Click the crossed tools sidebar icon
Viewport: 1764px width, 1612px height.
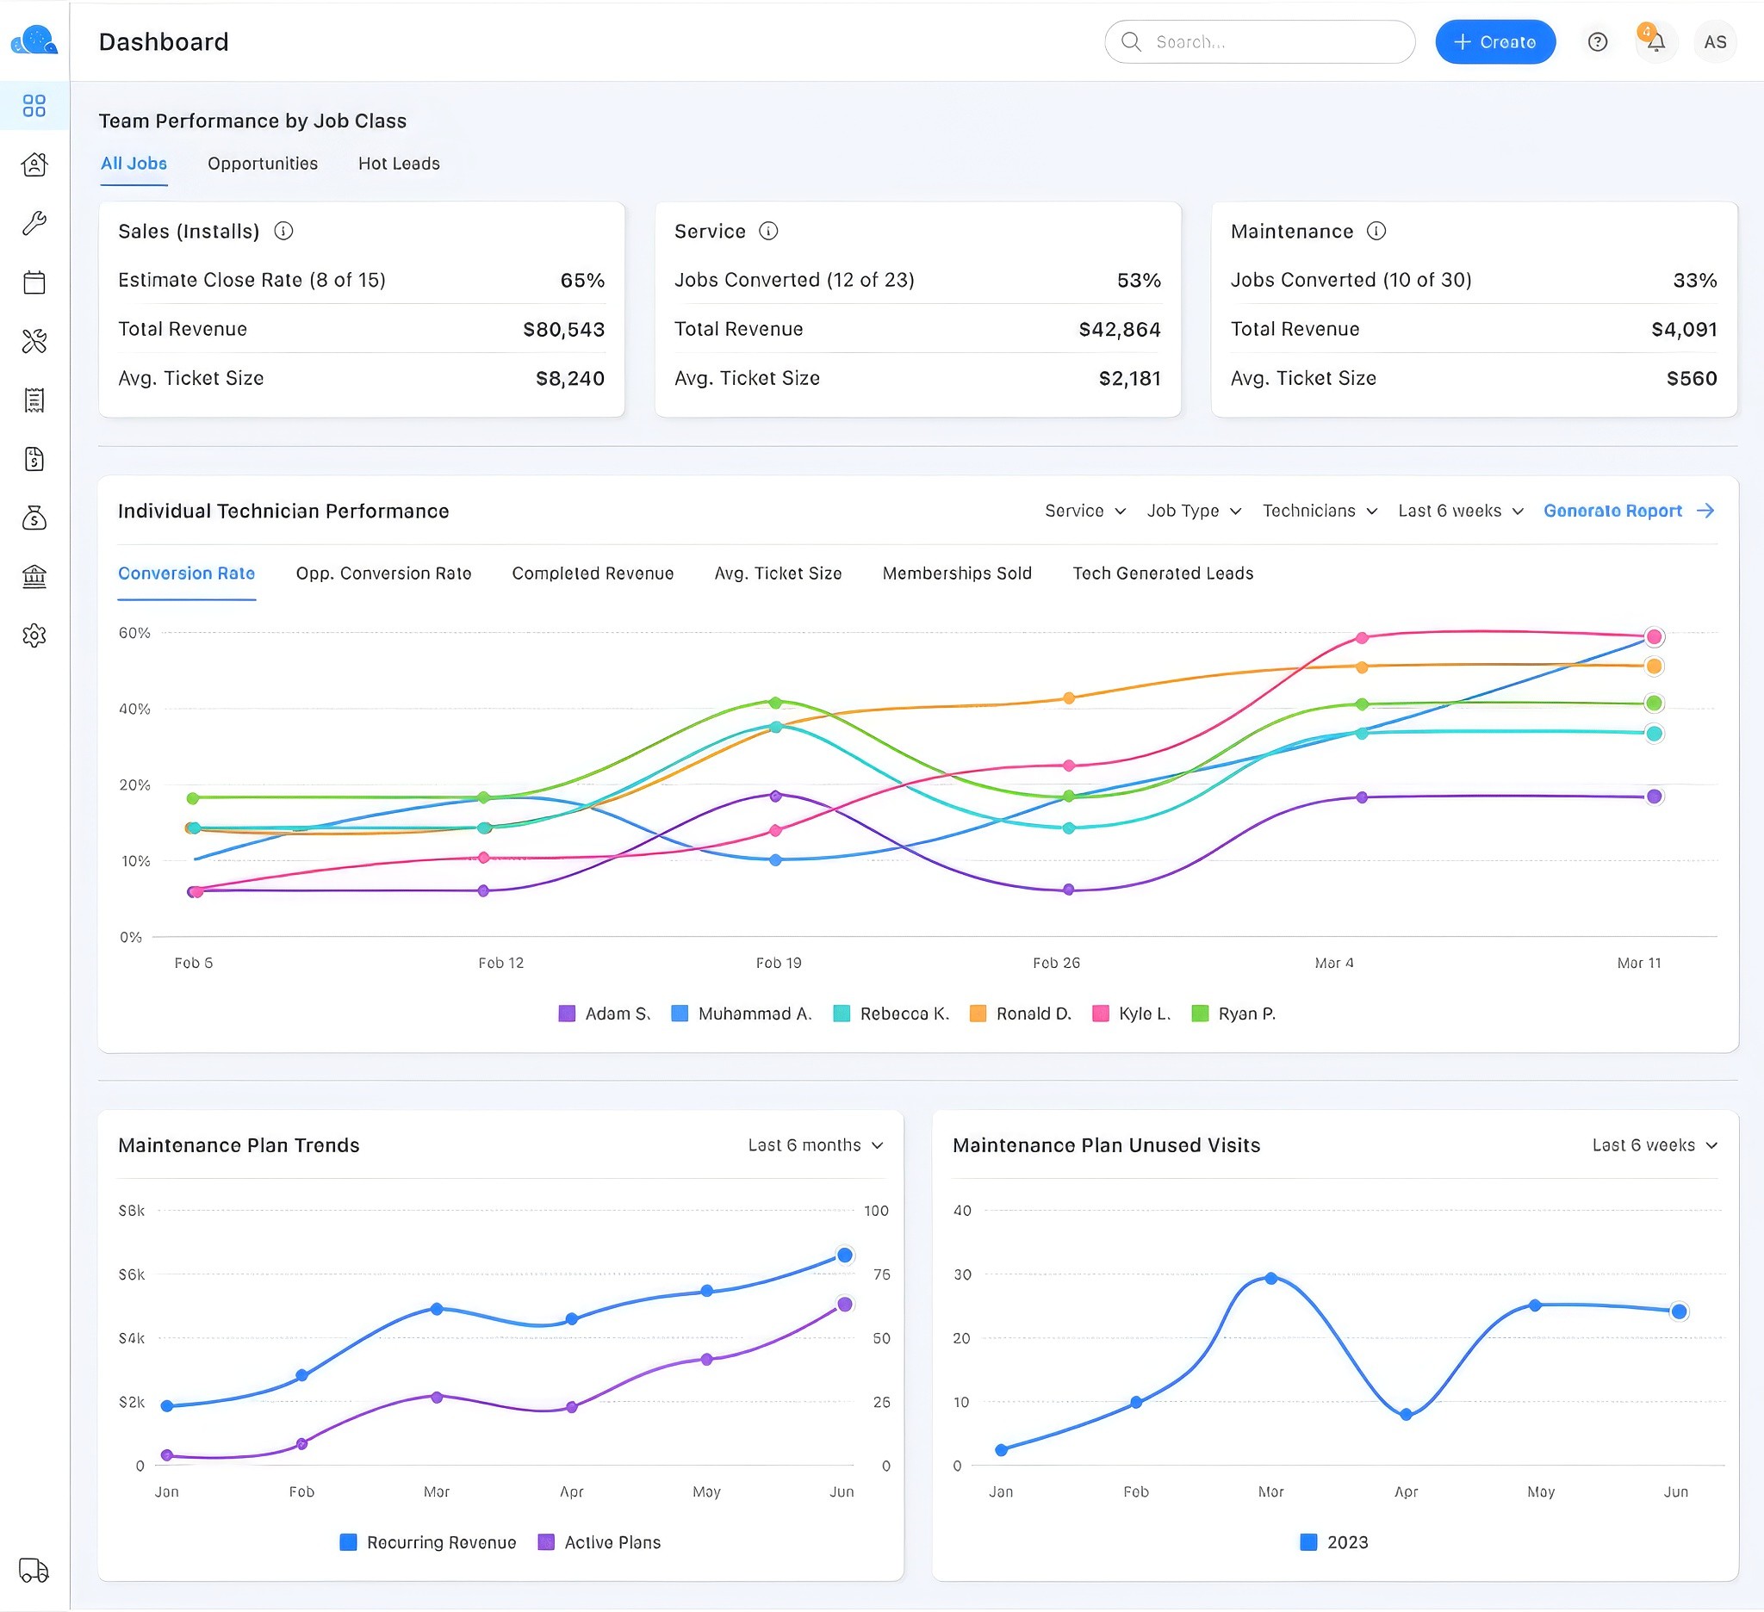[34, 341]
